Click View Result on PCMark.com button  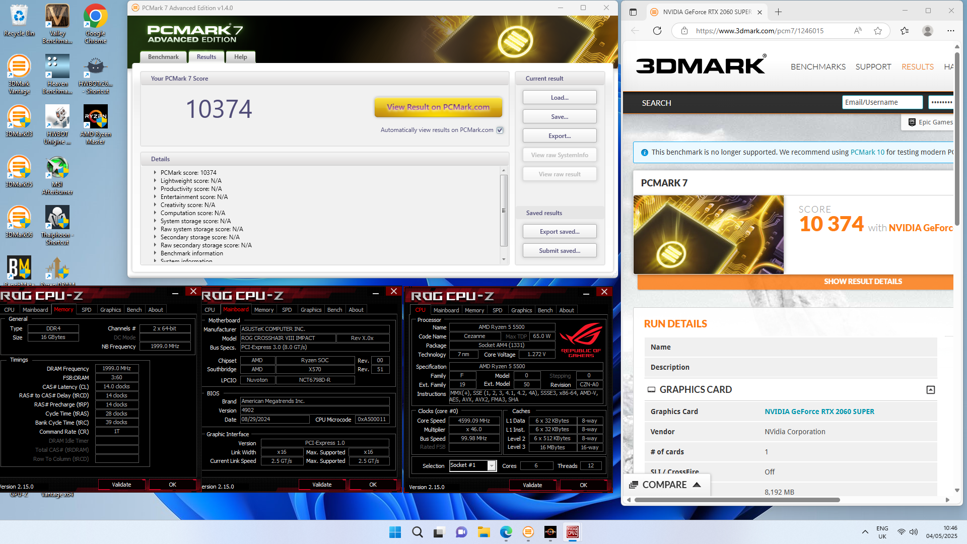pyautogui.click(x=438, y=107)
